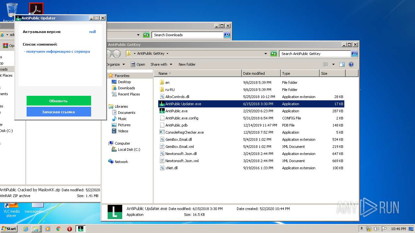Screen dimensions: 415x233
Task: Open change view options dropdown arrow
Action: point(333,64)
